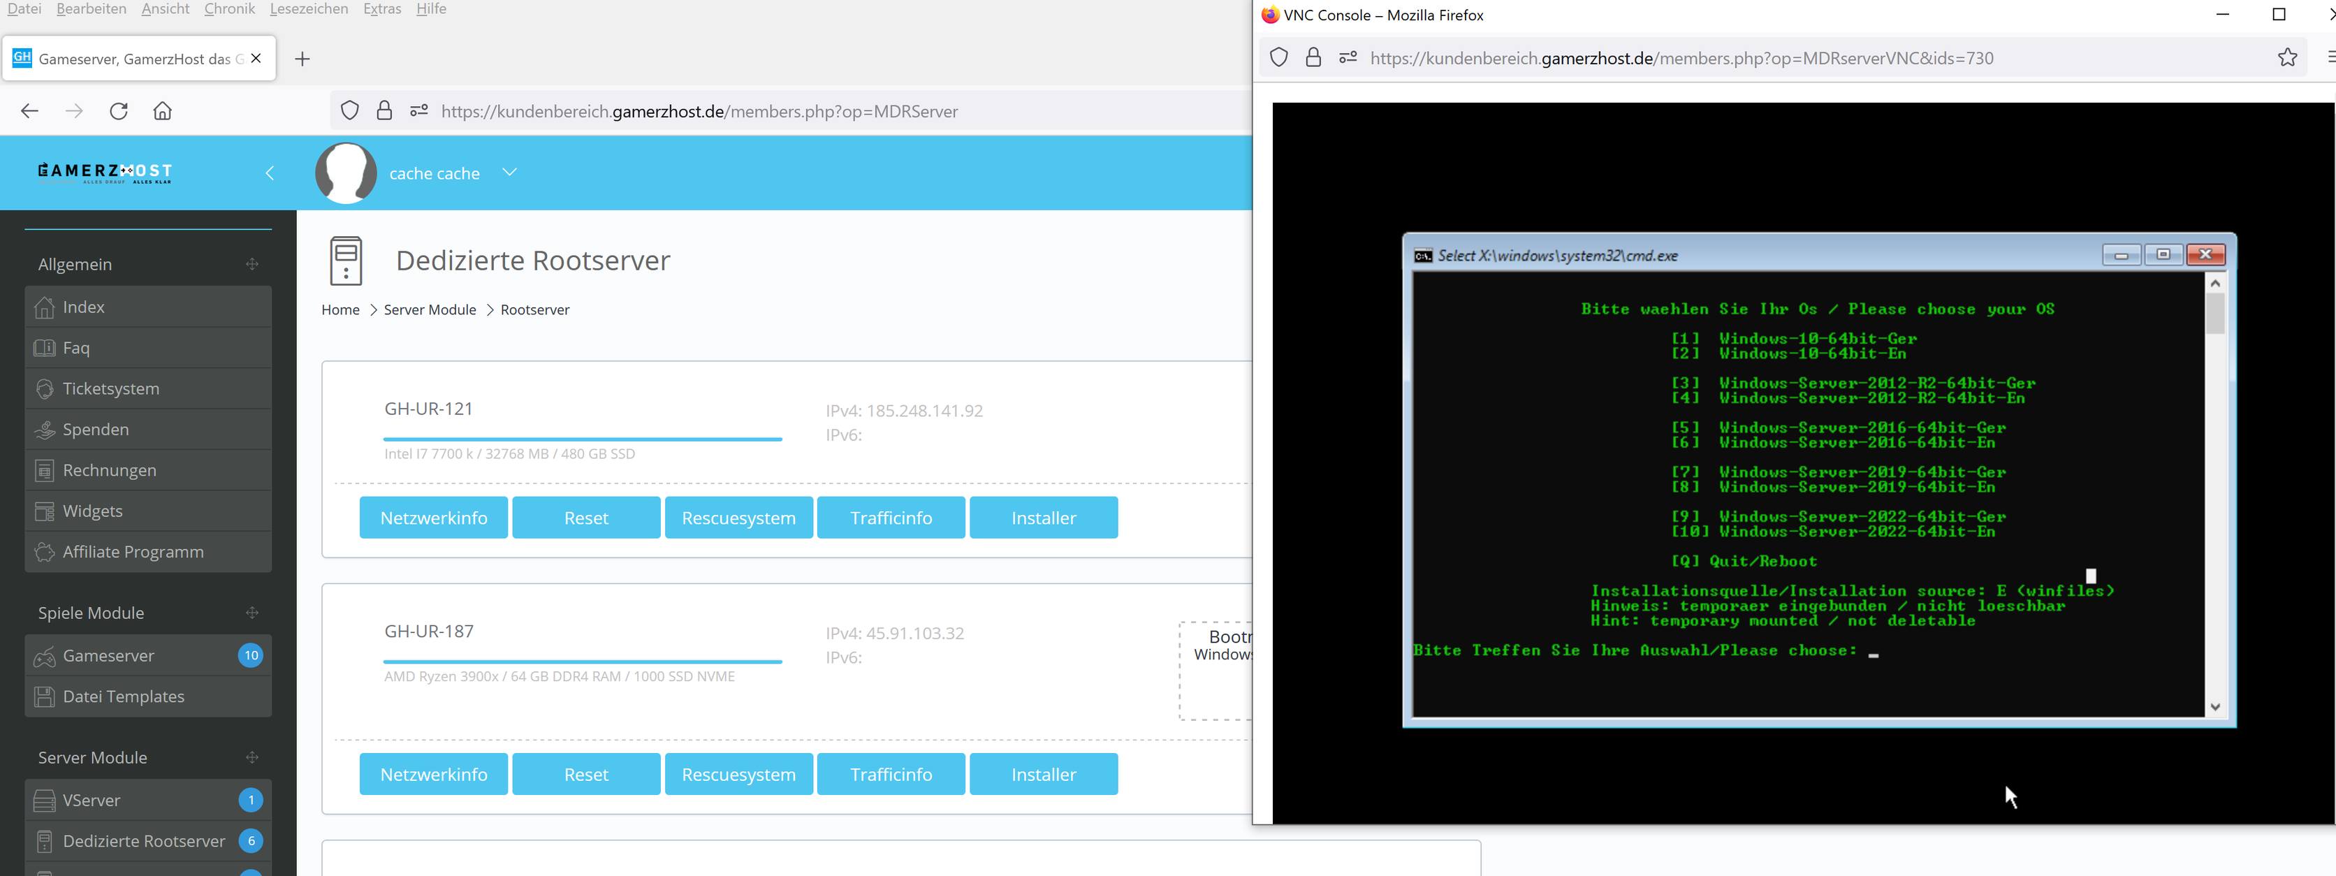Screen dimensions: 2336x876
Task: Open Netzwerkinfo for GH-UR-187
Action: pyautogui.click(x=434, y=775)
